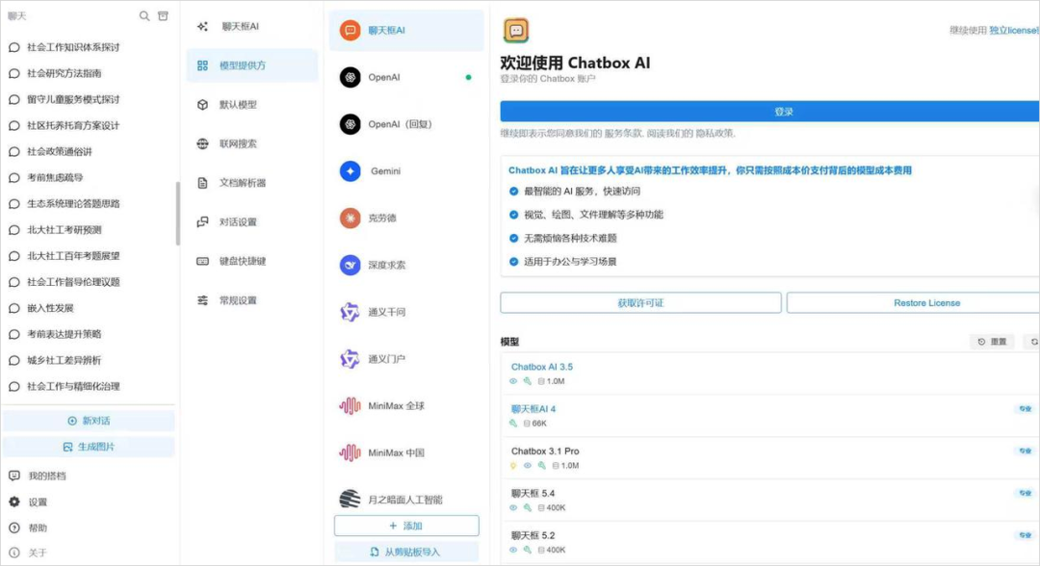1040x566 pixels.
Task: Click the 重置 models button
Action: [x=992, y=342]
